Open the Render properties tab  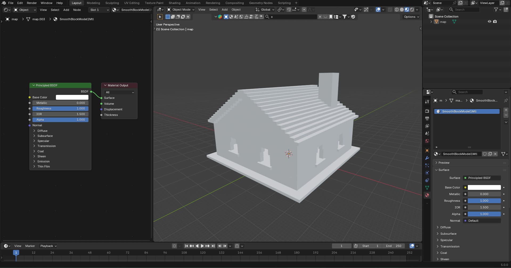pyautogui.click(x=427, y=111)
